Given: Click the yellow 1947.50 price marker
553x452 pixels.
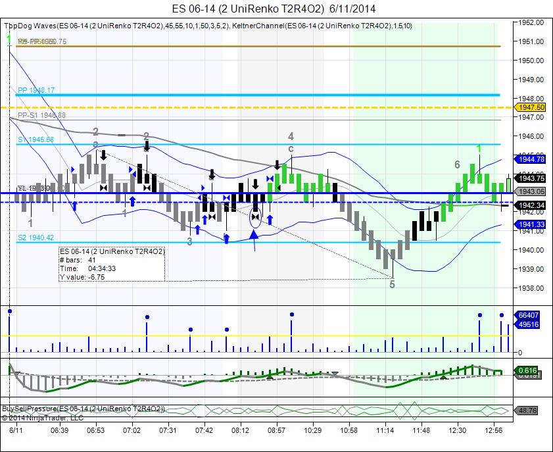Looking at the screenshot, I should (x=531, y=107).
